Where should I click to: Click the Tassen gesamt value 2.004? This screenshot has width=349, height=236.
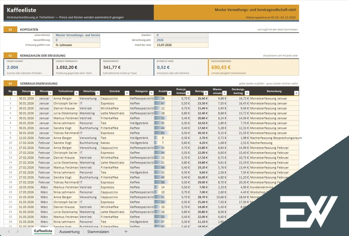pyautogui.click(x=12, y=67)
